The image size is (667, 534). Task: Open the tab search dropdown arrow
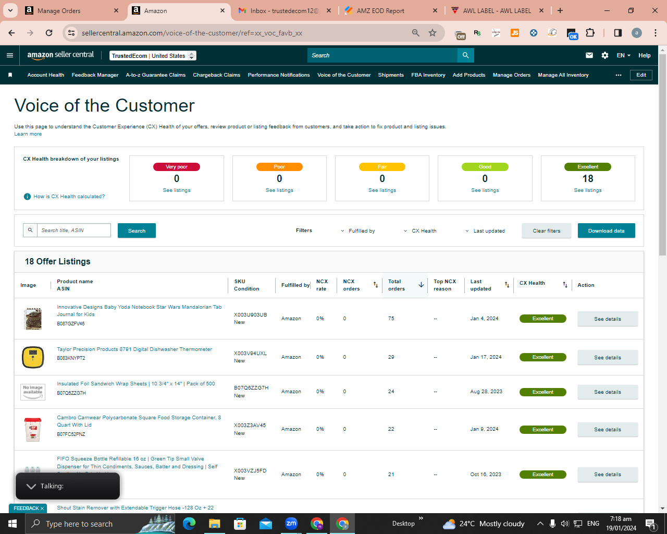10,10
